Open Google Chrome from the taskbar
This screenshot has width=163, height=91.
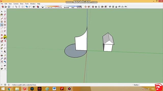10,89
